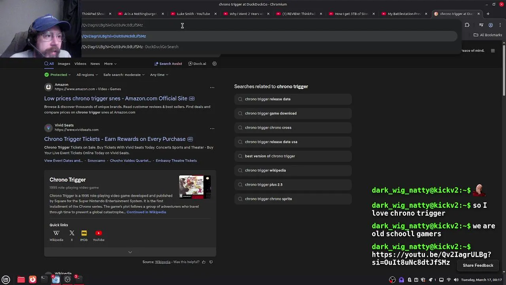Search related chrono trigger game download

pyautogui.click(x=293, y=113)
